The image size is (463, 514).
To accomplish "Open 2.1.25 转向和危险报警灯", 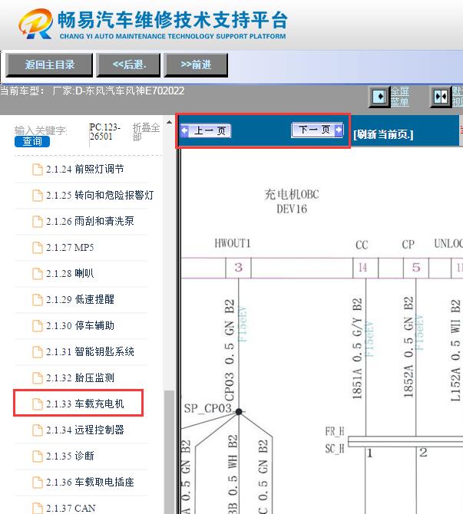I will point(100,196).
